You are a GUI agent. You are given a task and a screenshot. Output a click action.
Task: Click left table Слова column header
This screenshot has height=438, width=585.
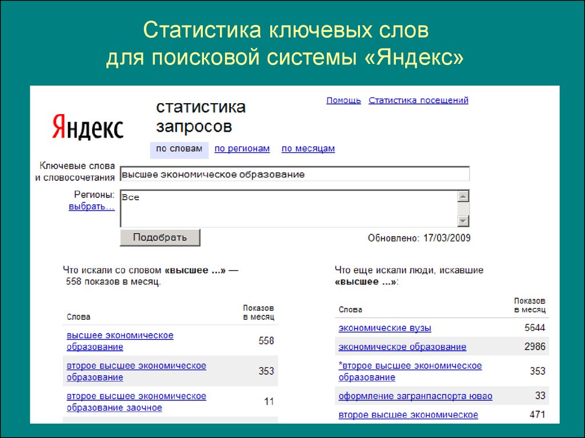pyautogui.click(x=78, y=317)
